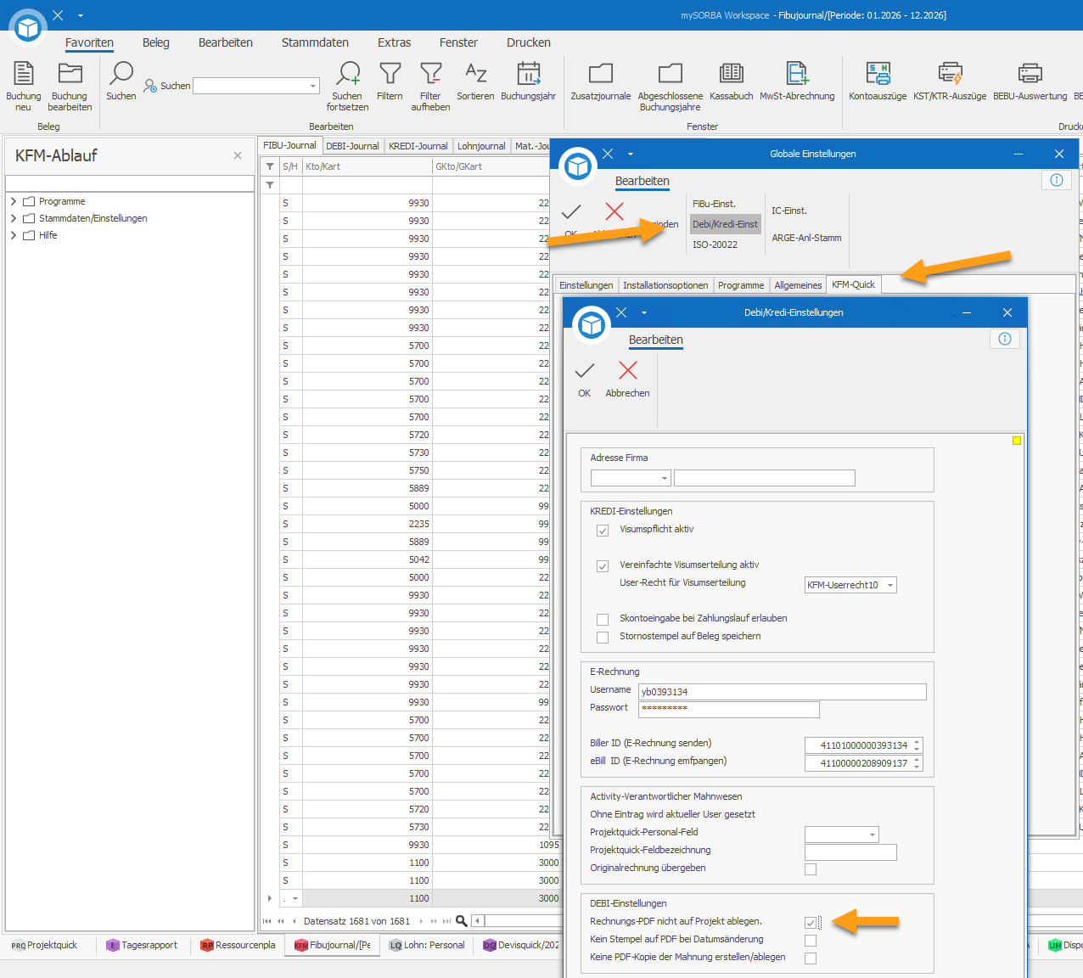Click IC-Einst. button

pyautogui.click(x=789, y=211)
